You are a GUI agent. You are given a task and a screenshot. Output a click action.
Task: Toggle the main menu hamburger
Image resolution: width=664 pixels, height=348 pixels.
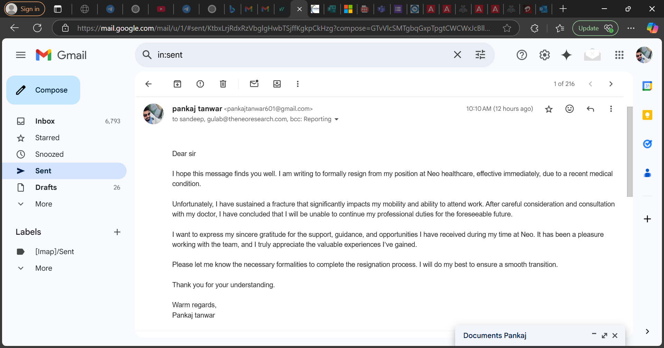tap(21, 55)
